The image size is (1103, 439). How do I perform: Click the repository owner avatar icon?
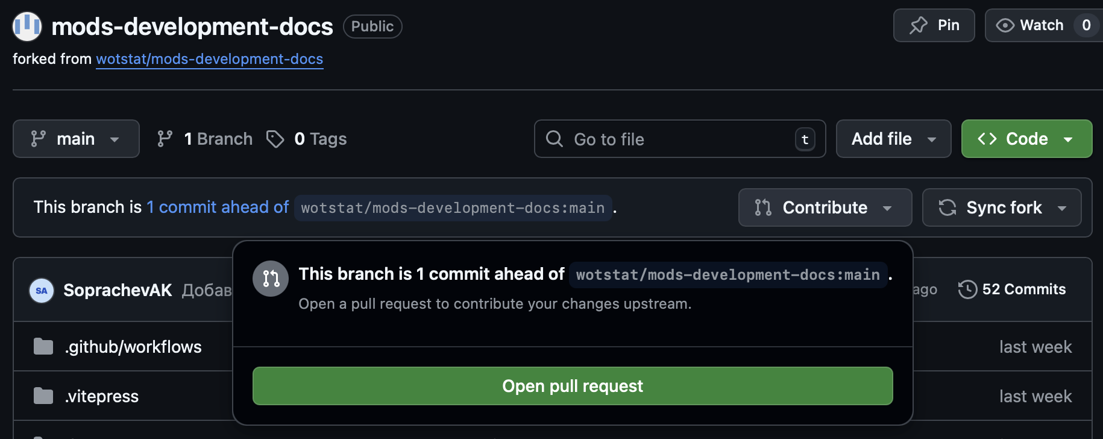pos(27,27)
